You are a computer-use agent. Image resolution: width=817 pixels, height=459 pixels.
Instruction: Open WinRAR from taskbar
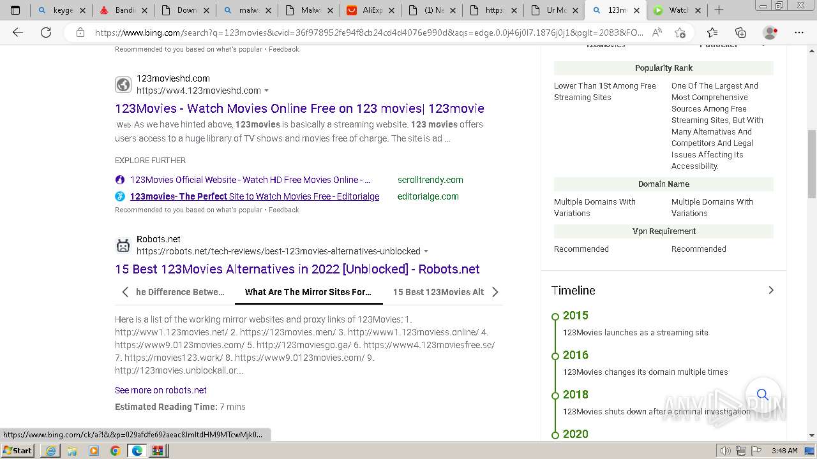(158, 451)
